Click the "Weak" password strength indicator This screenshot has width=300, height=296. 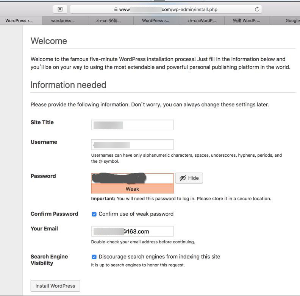click(x=133, y=189)
